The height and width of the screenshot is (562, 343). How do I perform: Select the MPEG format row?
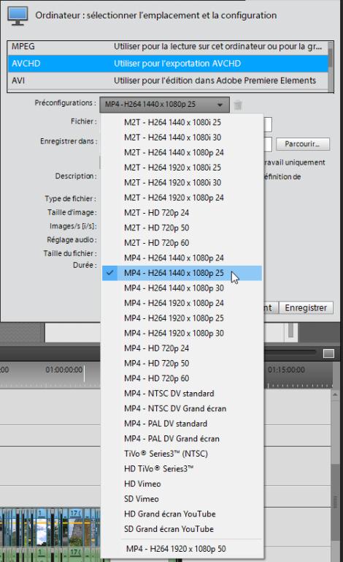click(167, 47)
